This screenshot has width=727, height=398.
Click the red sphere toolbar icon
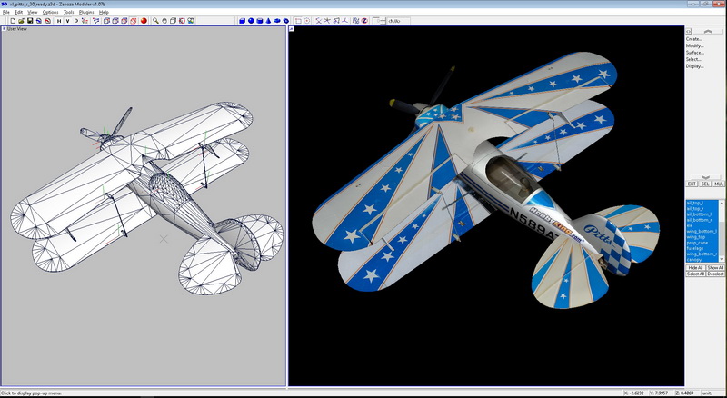point(144,21)
